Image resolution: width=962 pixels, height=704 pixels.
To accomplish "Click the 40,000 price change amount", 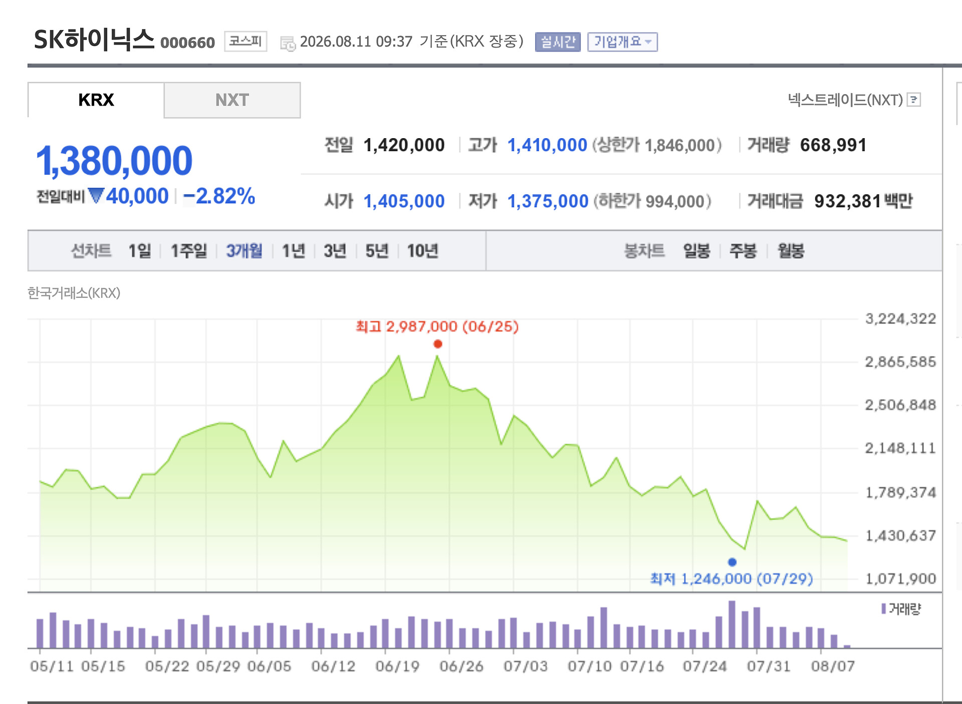I will click(x=137, y=196).
